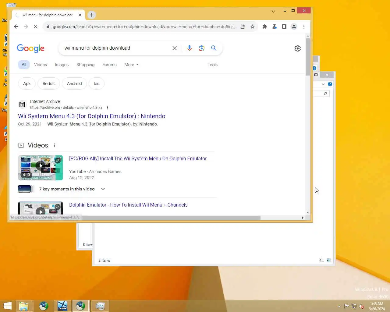This screenshot has height=312, width=390.
Task: Open the muted volume tray icon
Action: tap(361, 306)
